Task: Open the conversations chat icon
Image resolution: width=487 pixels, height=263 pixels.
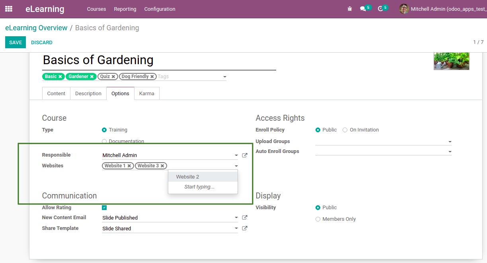Action: tap(363, 9)
